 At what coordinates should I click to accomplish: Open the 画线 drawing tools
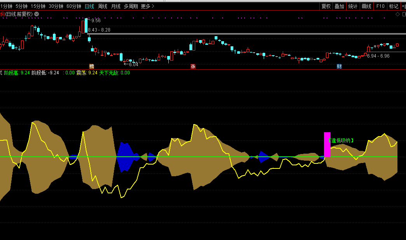point(366,6)
